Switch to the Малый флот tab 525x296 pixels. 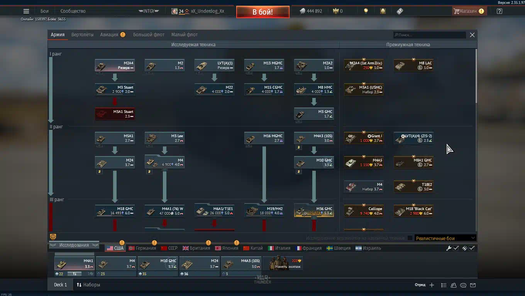point(185,35)
